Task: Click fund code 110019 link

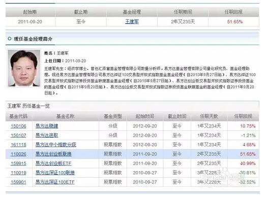Action: [x=18, y=173]
